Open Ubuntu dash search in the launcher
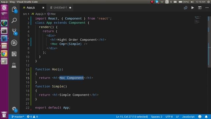This screenshot has width=211, height=119. tap(4, 8)
